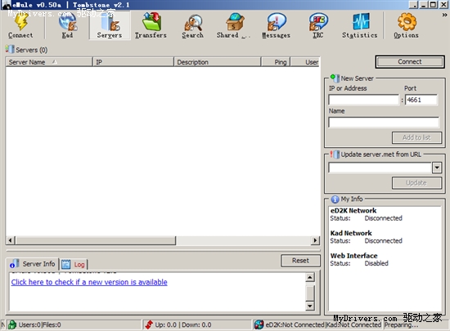Click the Reset button
The image size is (450, 331).
coord(300,261)
